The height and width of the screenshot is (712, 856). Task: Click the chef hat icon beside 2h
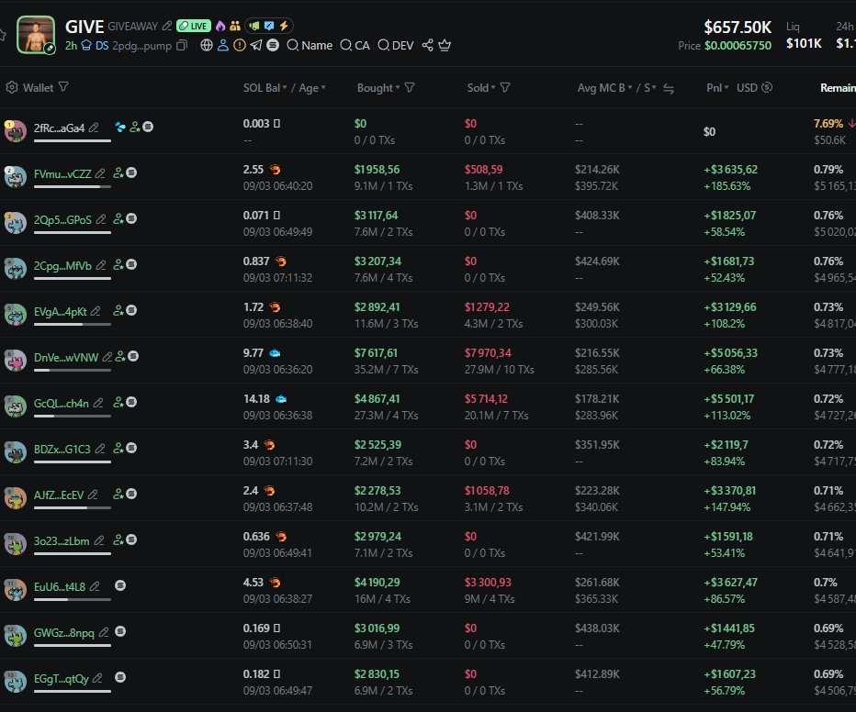[86, 45]
